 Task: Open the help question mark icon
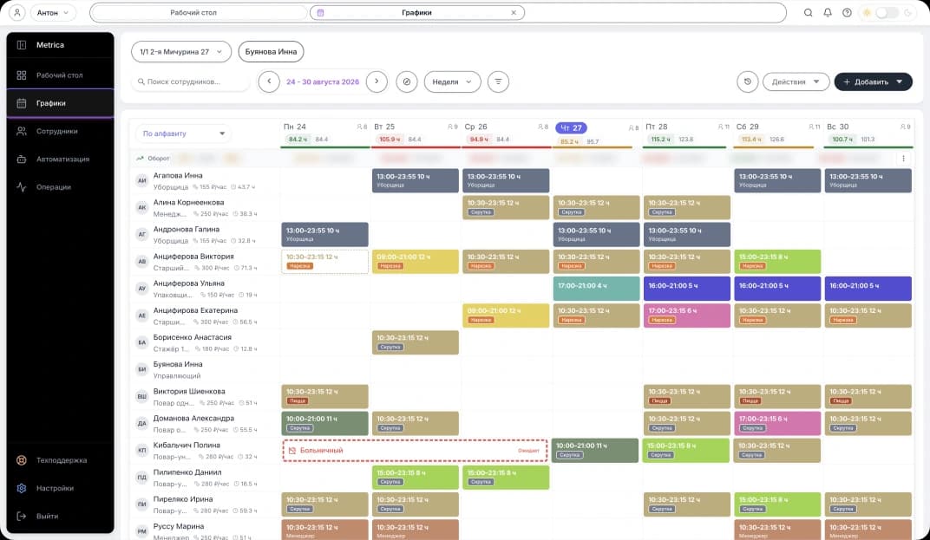click(847, 12)
